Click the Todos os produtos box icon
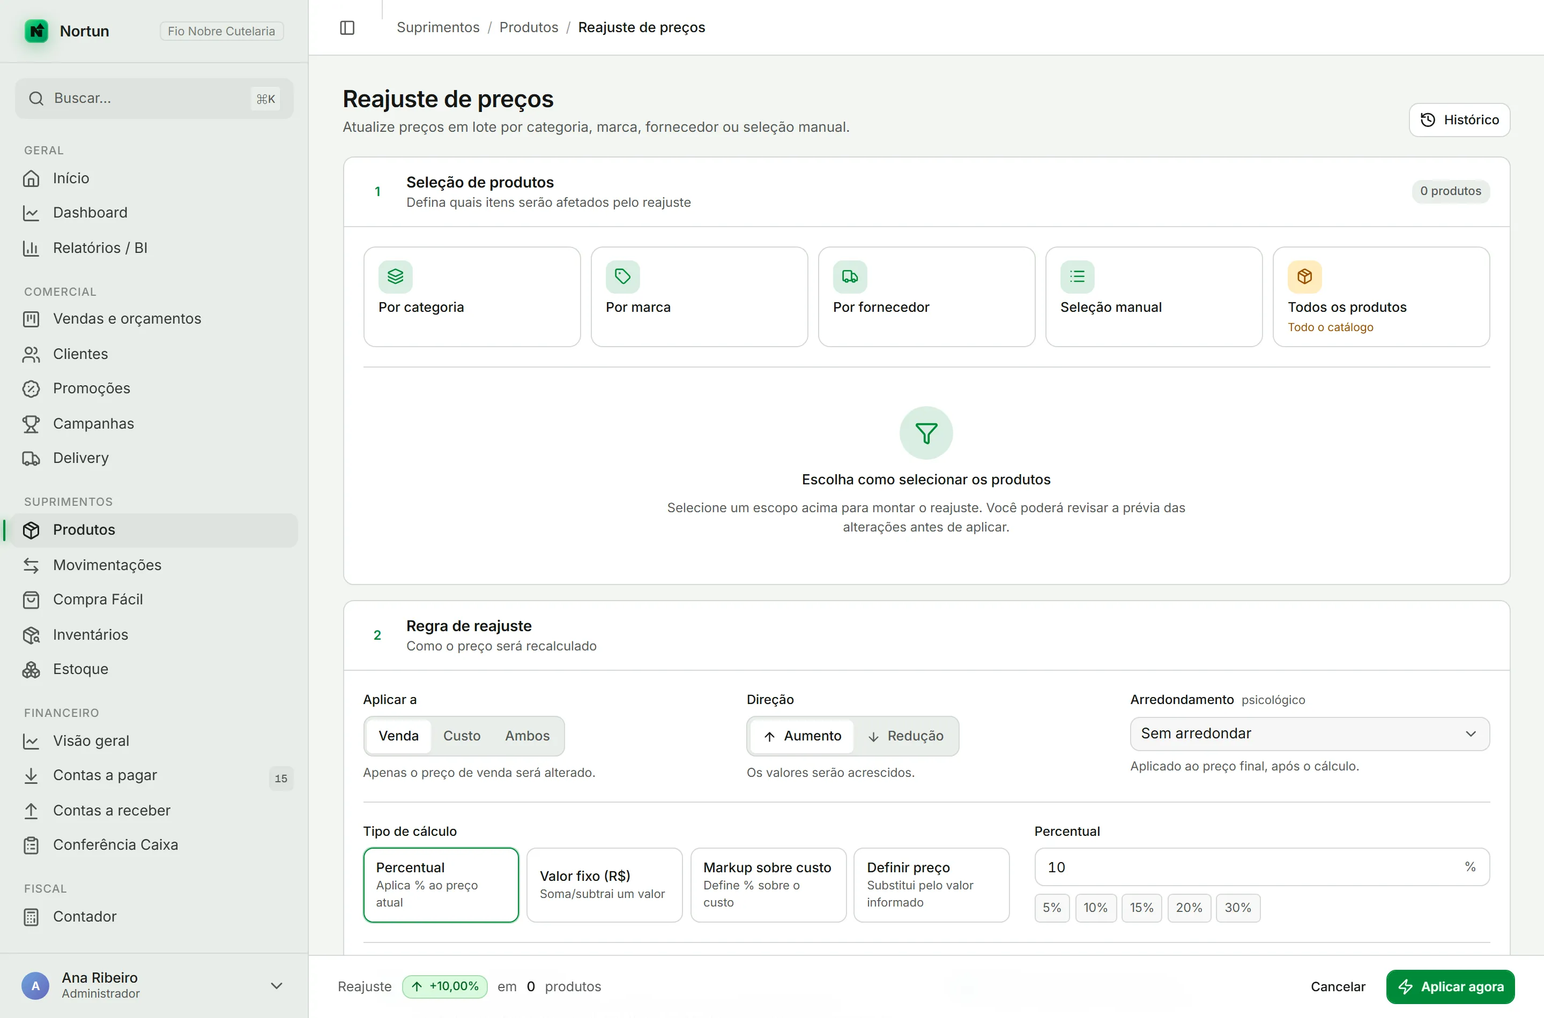This screenshot has width=1544, height=1018. pos(1305,276)
